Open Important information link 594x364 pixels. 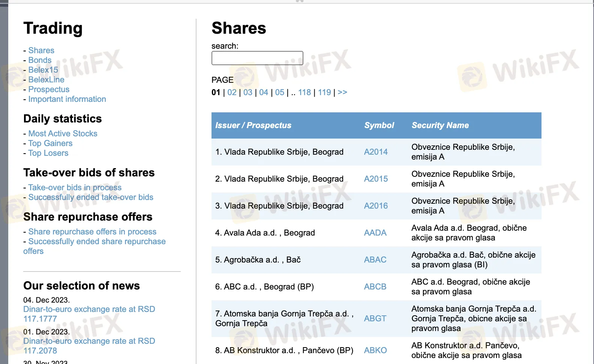click(67, 99)
